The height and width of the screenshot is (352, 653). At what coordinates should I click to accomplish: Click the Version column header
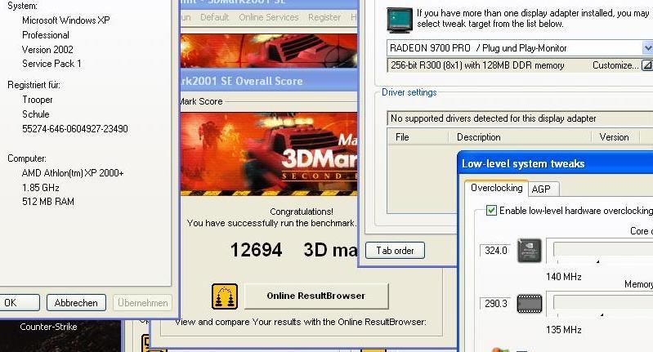pos(615,137)
